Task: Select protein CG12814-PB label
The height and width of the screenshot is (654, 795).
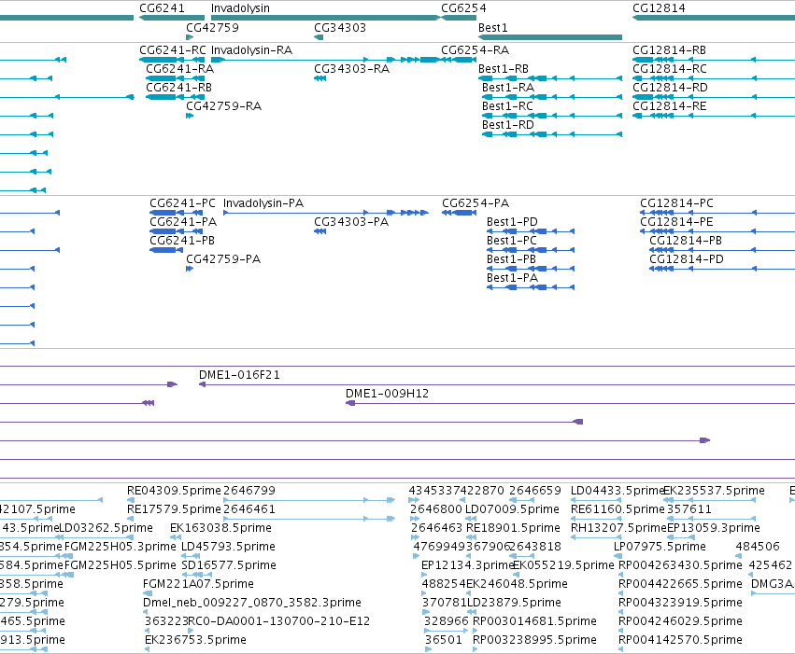Action: pos(686,241)
